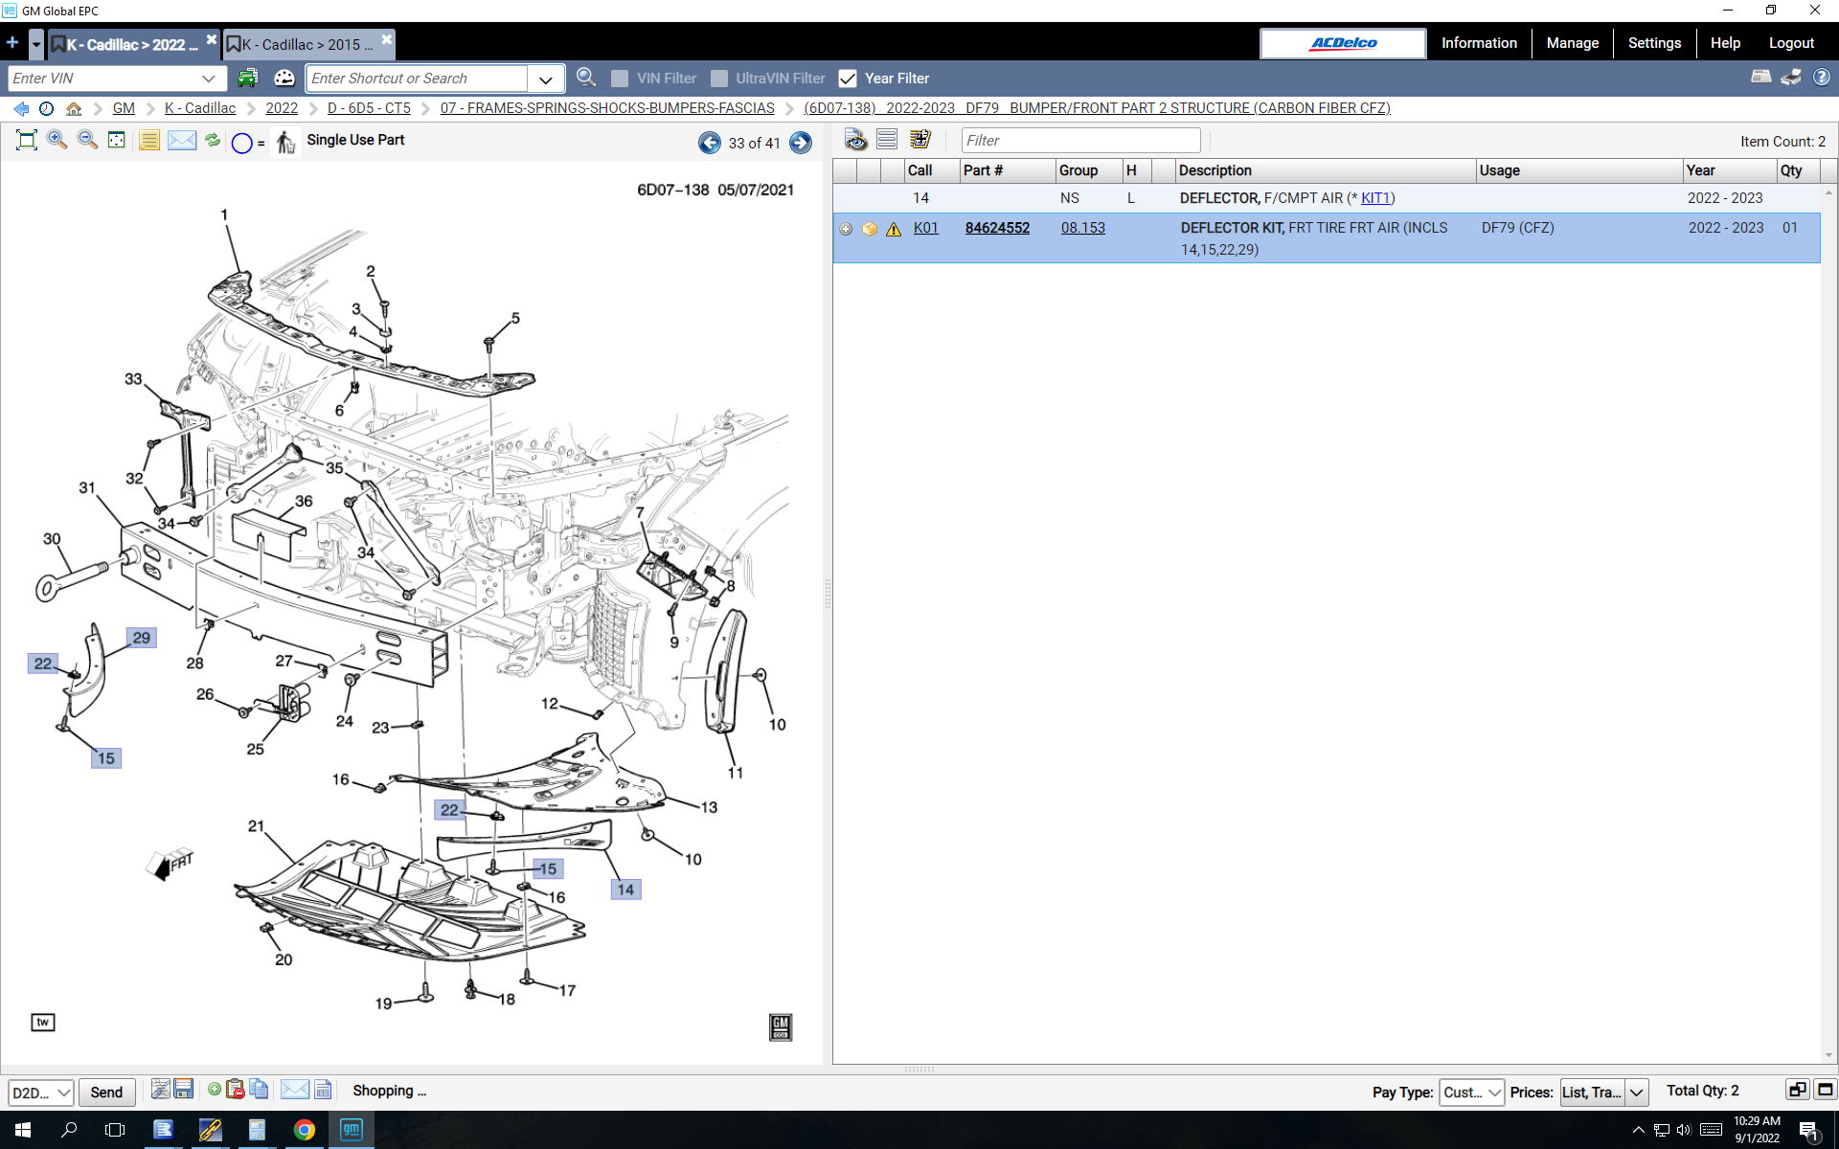Image resolution: width=1839 pixels, height=1149 pixels.
Task: Open the Information menu
Action: pyautogui.click(x=1479, y=43)
